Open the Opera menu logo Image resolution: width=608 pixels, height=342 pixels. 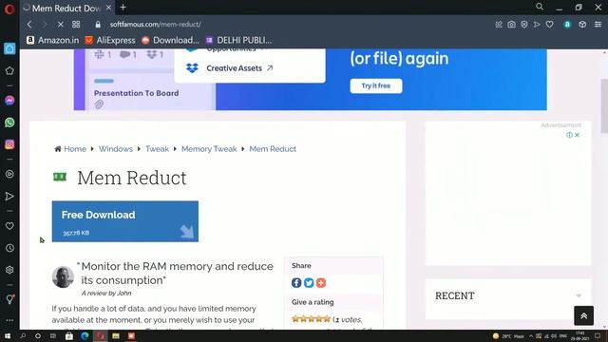(x=9, y=9)
